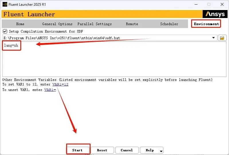Close the Fluent Launcher window
This screenshot has height=155, width=229.
coord(222,4)
